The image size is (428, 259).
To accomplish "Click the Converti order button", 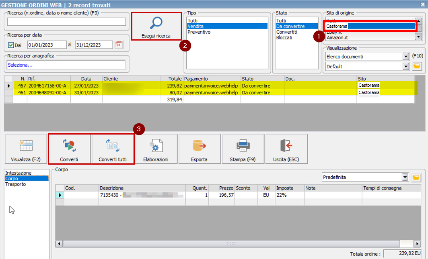I will coord(69,149).
